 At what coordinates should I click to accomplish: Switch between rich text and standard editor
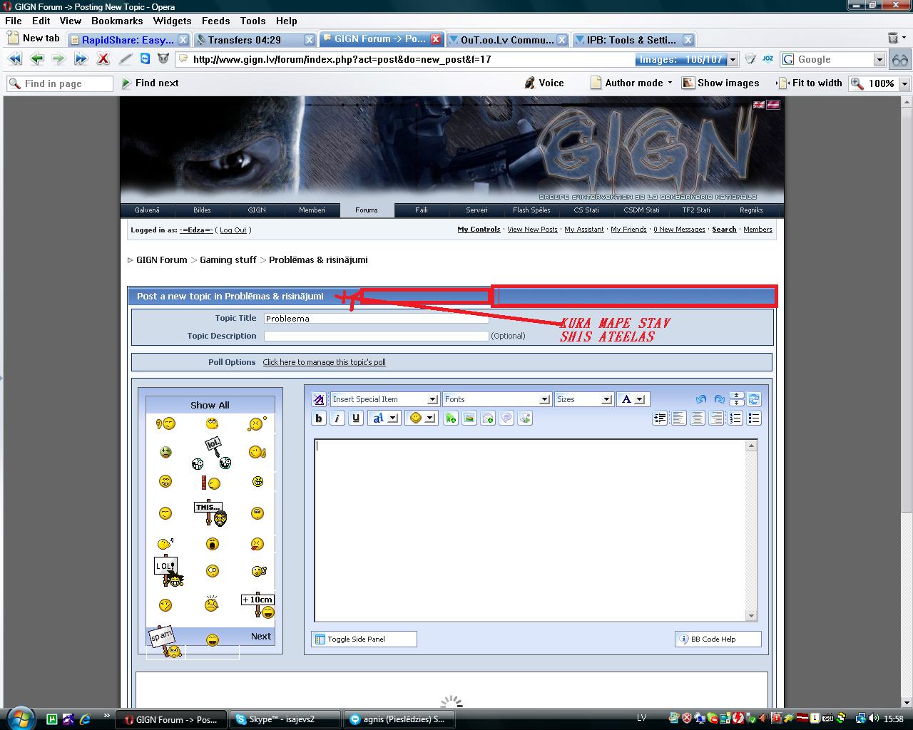point(754,399)
